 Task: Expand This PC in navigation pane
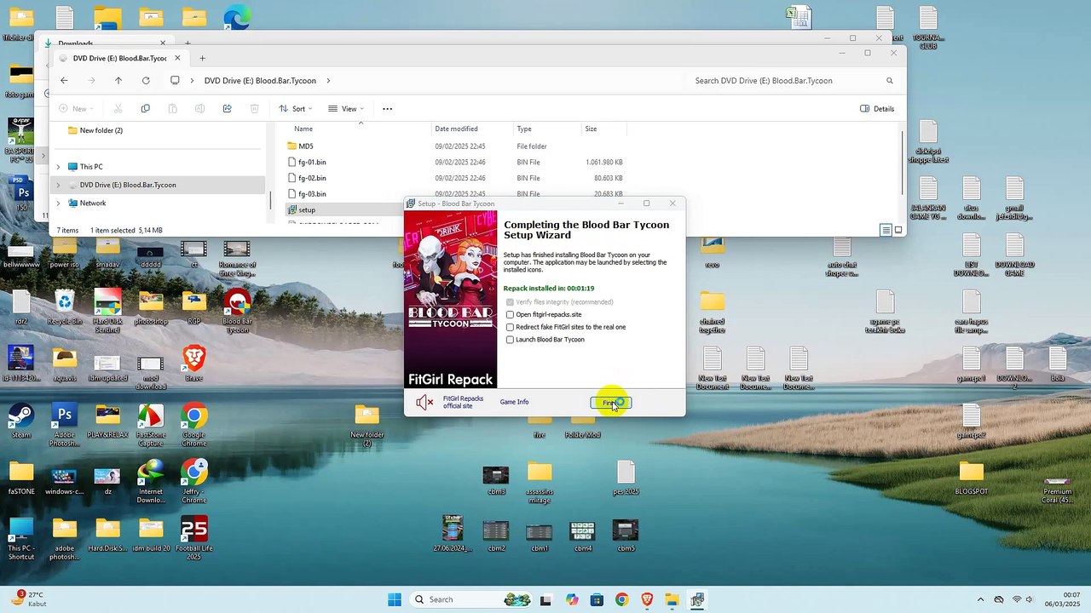[x=58, y=167]
